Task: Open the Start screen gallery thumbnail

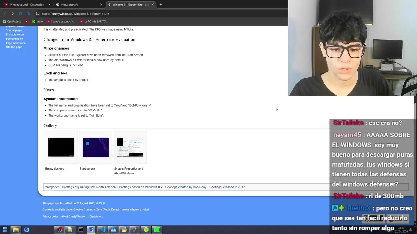Action: [96, 148]
